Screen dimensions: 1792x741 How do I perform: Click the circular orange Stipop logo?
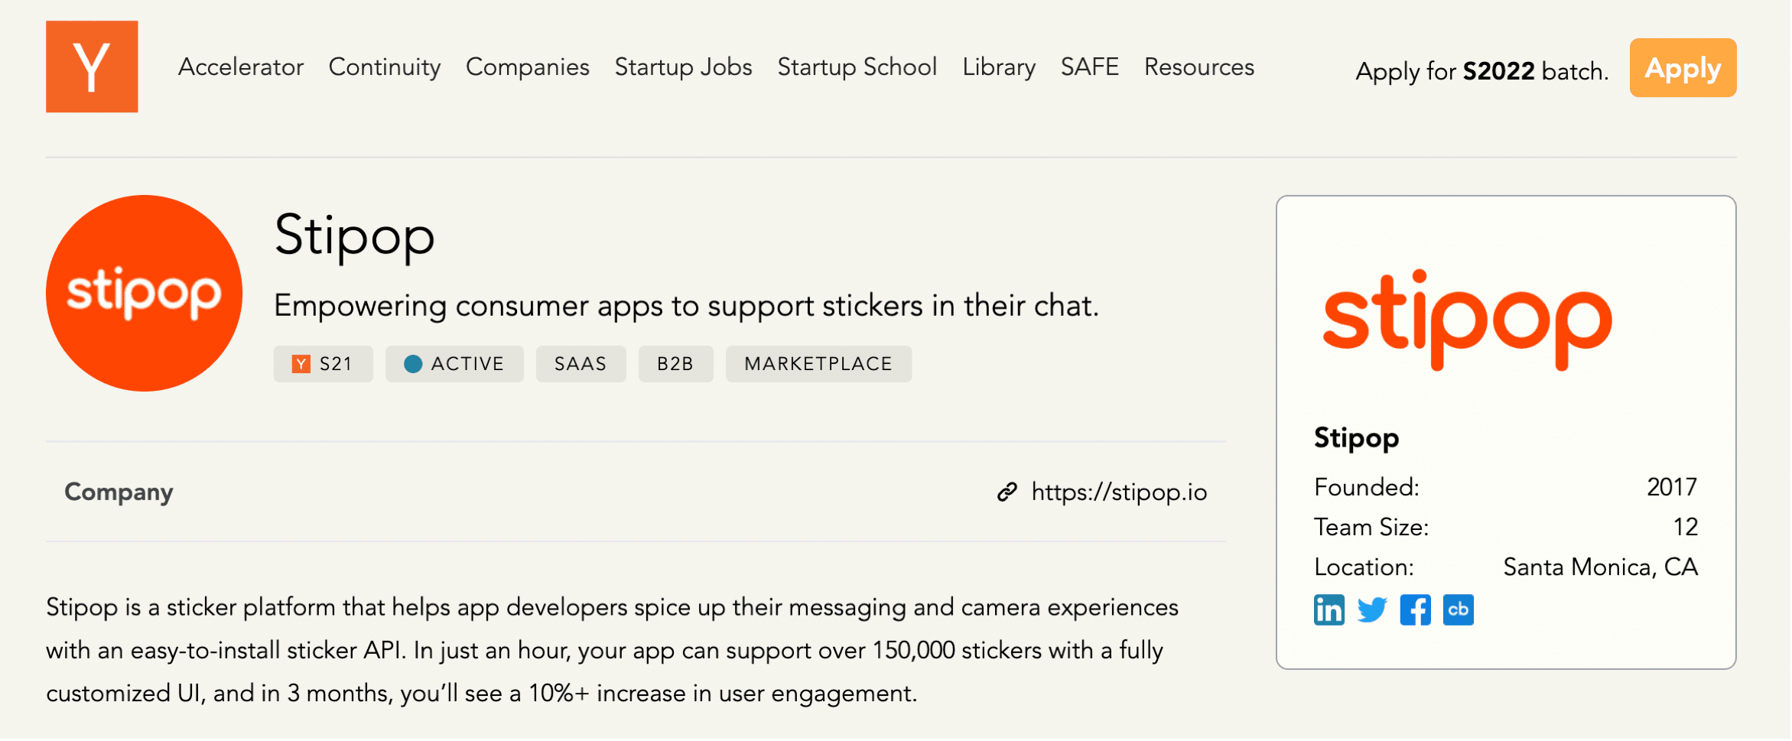pos(143,293)
